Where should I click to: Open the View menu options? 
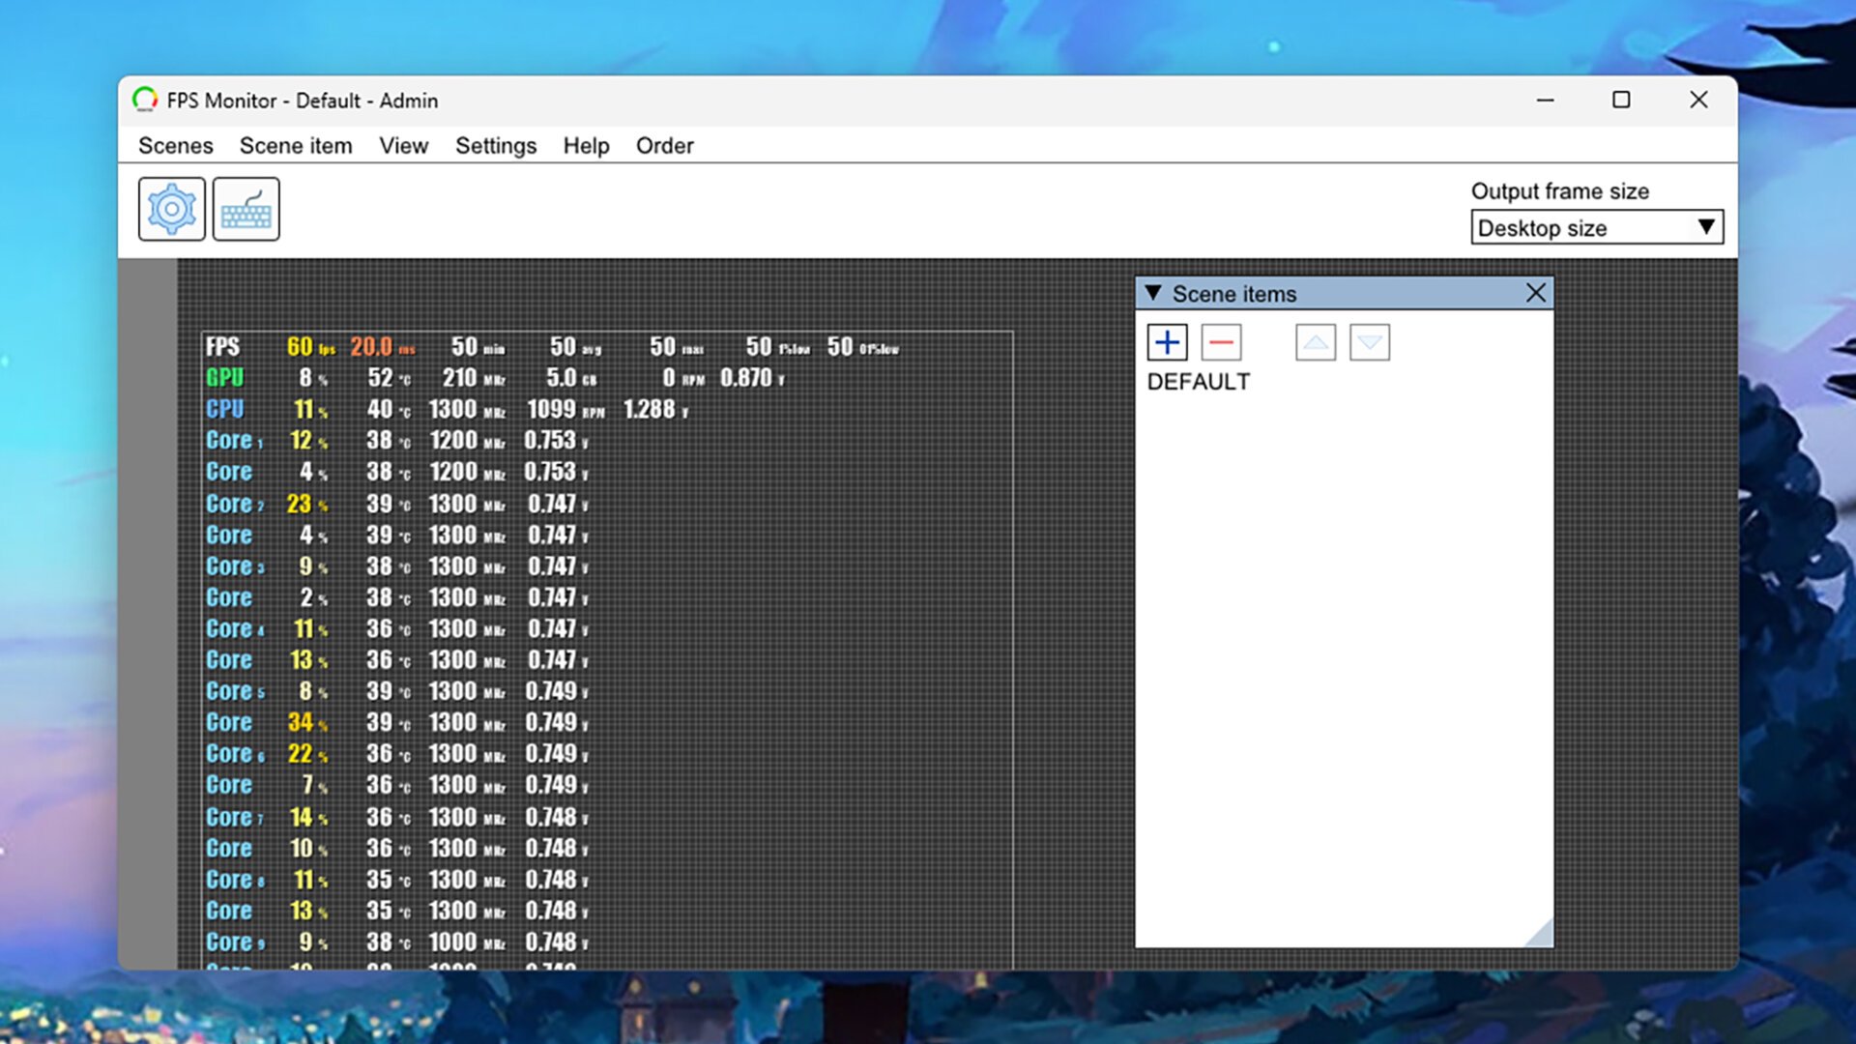tap(404, 145)
